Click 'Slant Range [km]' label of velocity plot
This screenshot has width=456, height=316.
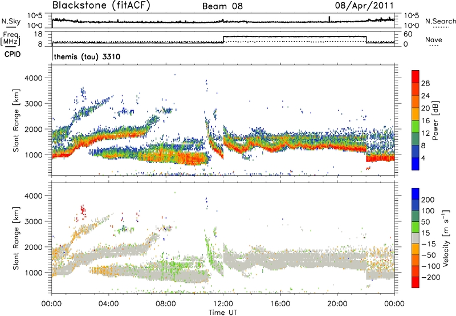[16, 238]
